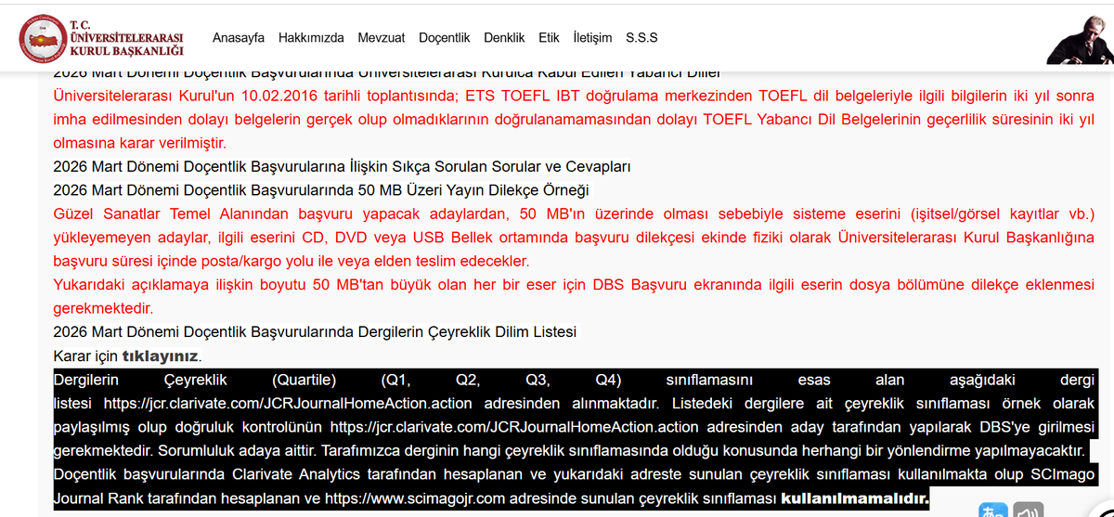The width and height of the screenshot is (1114, 517).
Task: Open the Etik navigation item
Action: click(x=549, y=38)
